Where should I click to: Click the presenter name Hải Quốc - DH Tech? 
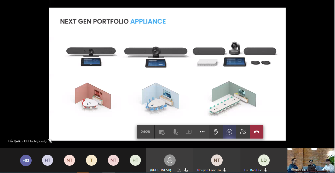27,141
